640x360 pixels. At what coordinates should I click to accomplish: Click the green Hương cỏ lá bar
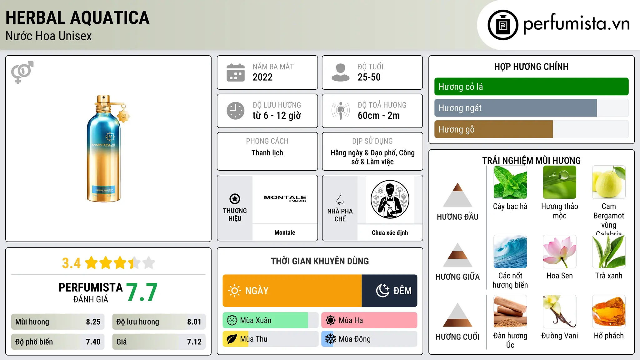(x=531, y=87)
